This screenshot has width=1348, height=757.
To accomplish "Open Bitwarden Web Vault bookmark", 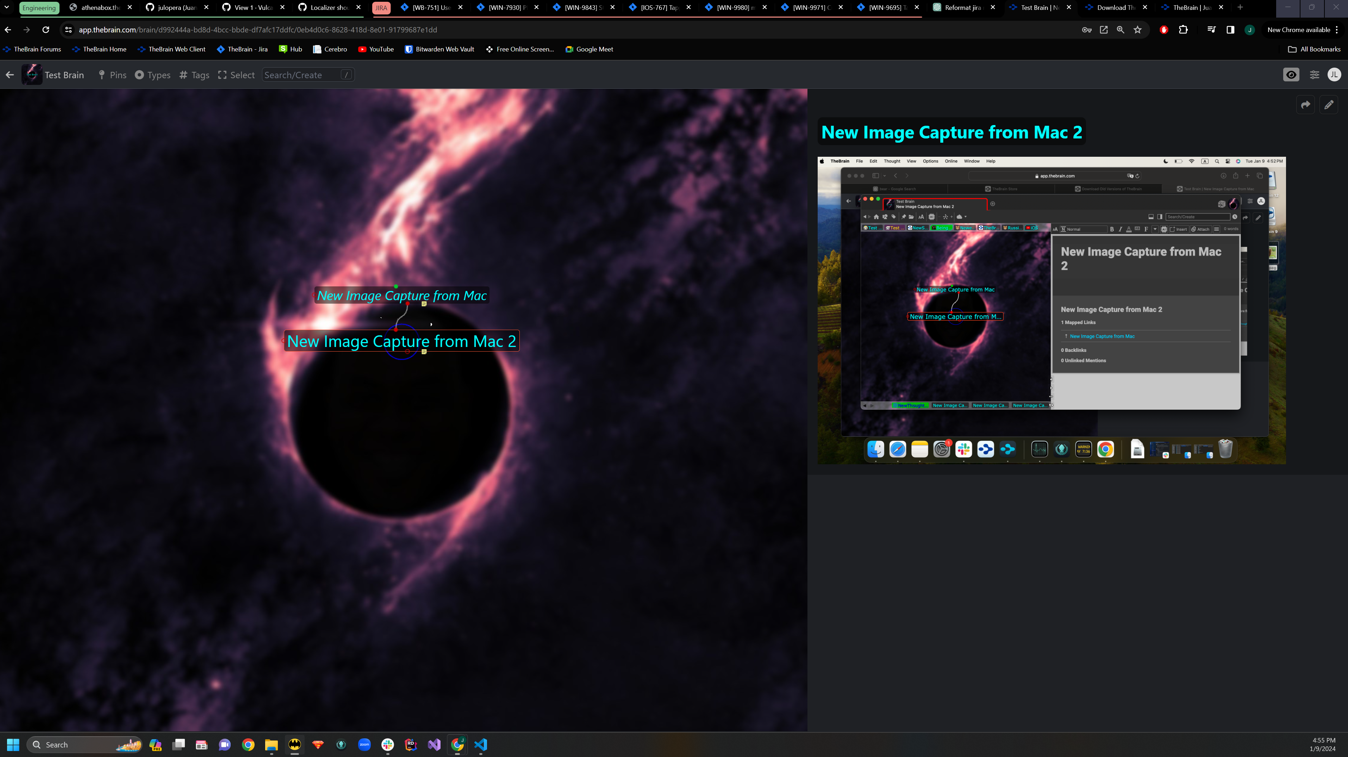I will click(x=439, y=49).
